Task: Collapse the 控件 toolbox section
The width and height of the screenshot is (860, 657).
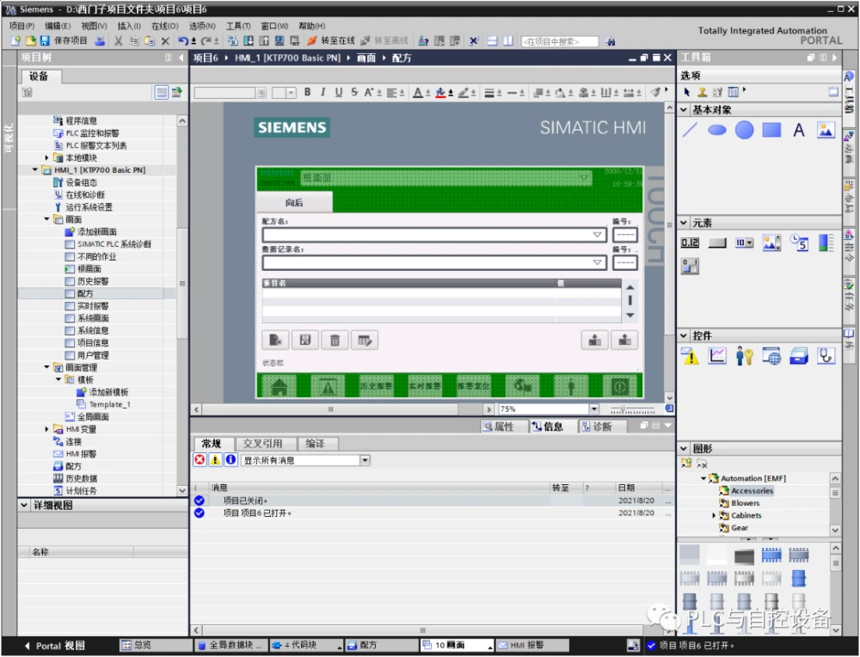Action: coord(684,335)
